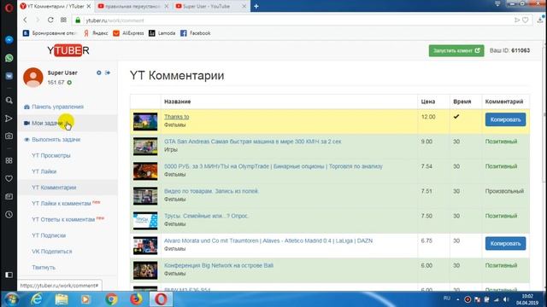Open Windows Start menu
Screen dimensions: 547x307
pyautogui.click(x=12, y=299)
